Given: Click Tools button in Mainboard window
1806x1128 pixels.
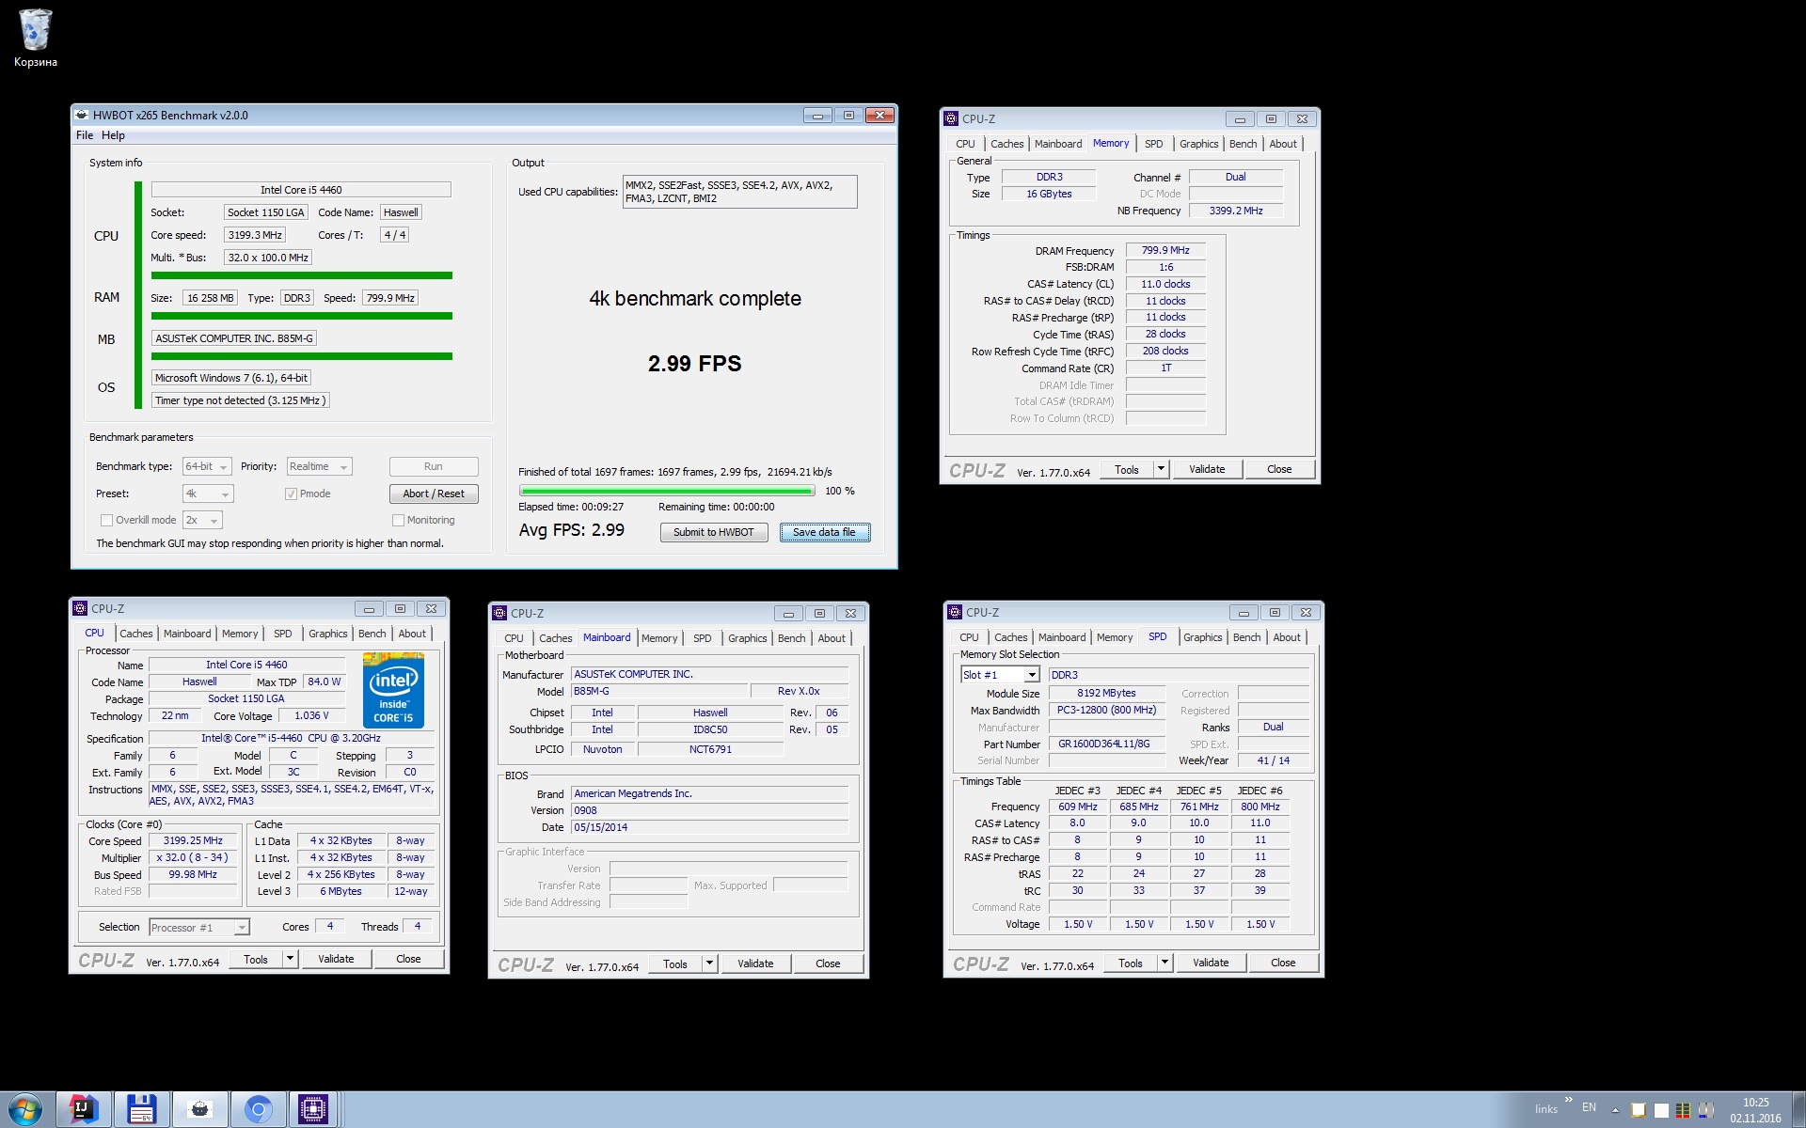Looking at the screenshot, I should pos(675,963).
